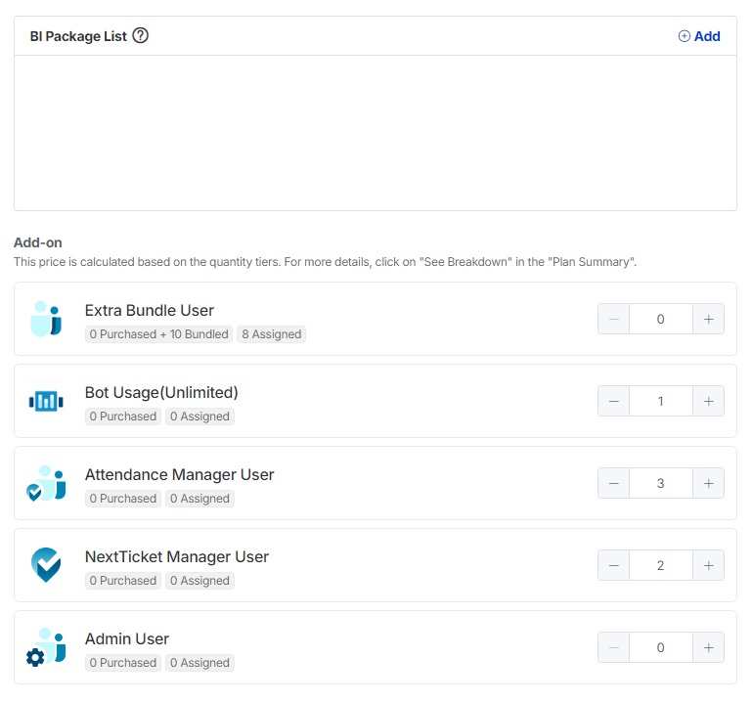Click Bot Usage '0 Assigned' badge

(x=199, y=417)
